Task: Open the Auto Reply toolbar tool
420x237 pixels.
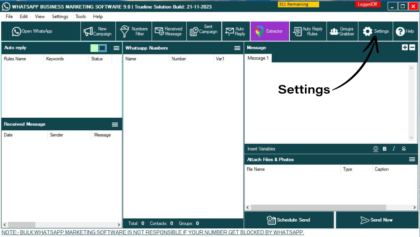Action: (x=236, y=31)
